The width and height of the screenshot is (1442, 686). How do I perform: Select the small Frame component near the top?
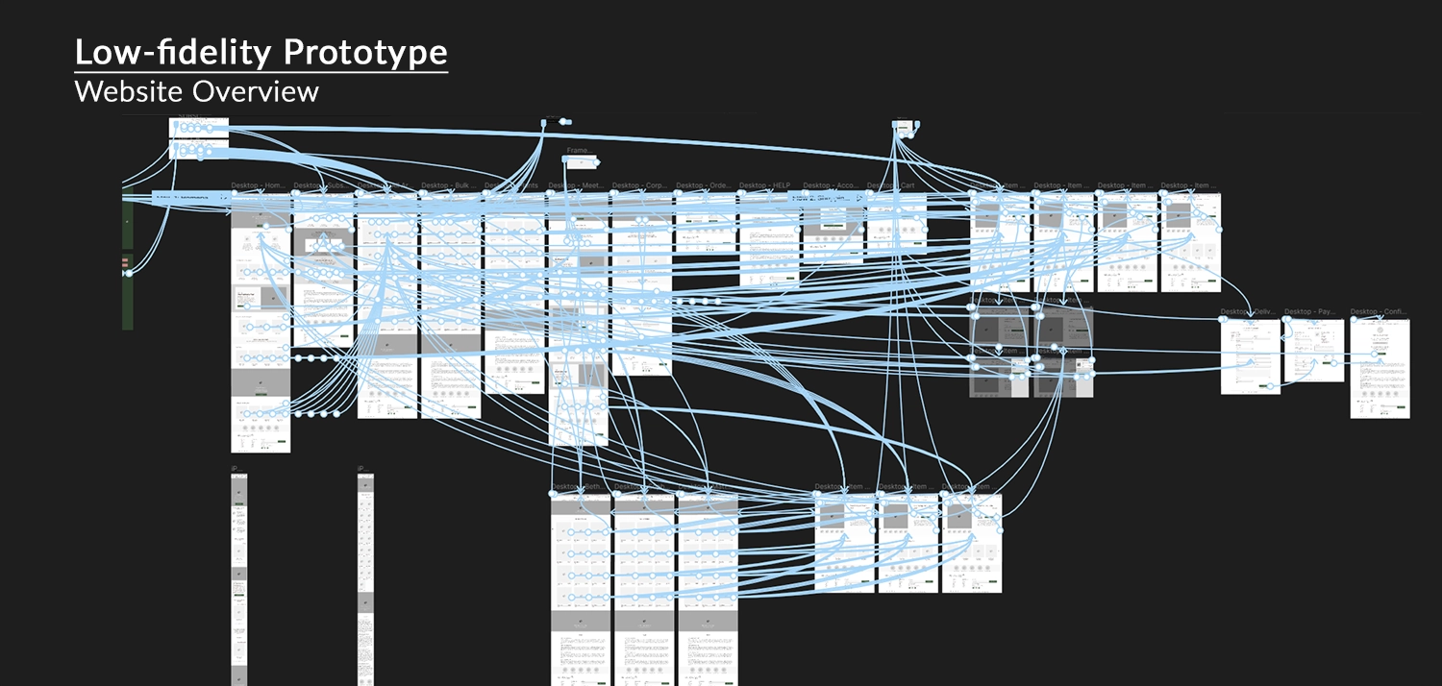581,162
